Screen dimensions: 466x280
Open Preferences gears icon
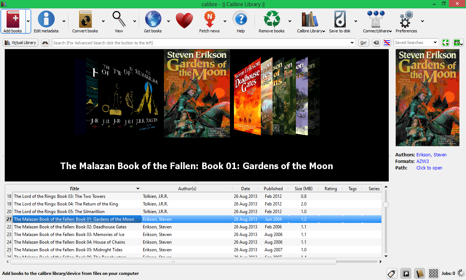pyautogui.click(x=407, y=19)
